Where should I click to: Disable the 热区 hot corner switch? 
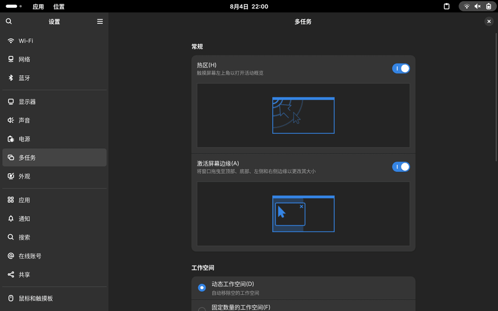pyautogui.click(x=400, y=68)
